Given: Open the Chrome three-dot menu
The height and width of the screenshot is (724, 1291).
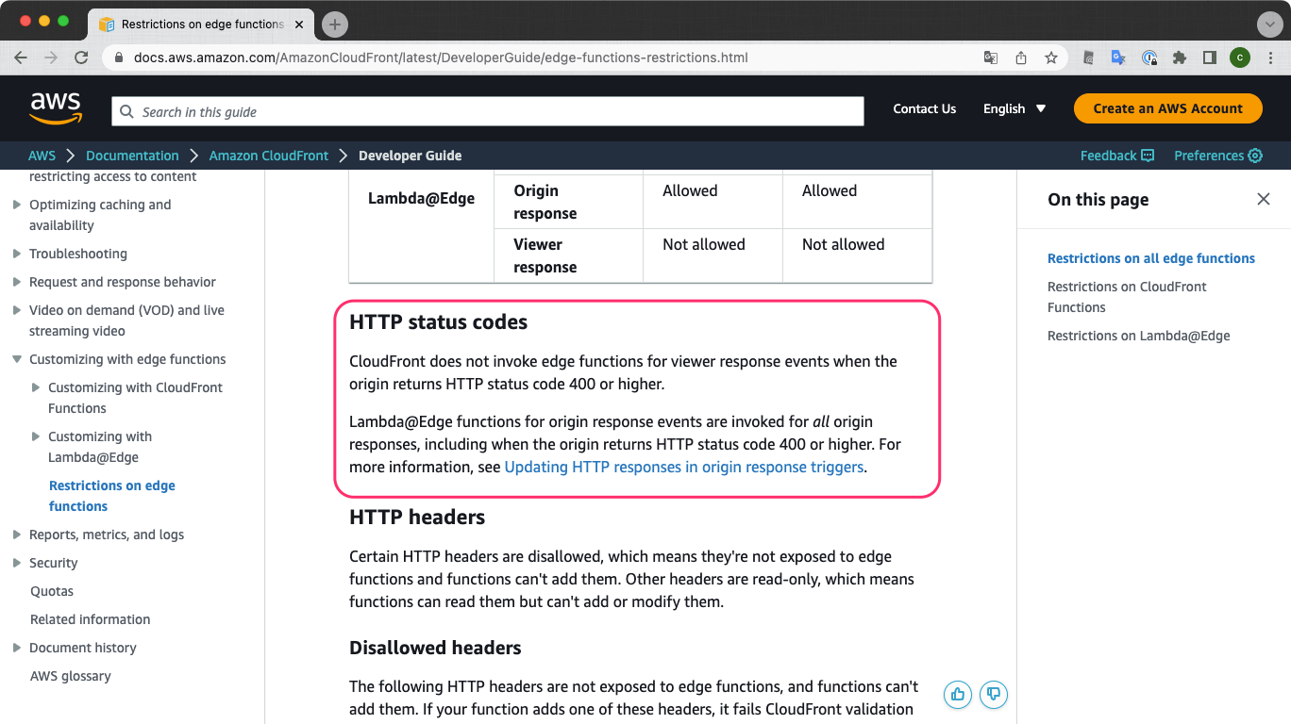Looking at the screenshot, I should (1269, 58).
